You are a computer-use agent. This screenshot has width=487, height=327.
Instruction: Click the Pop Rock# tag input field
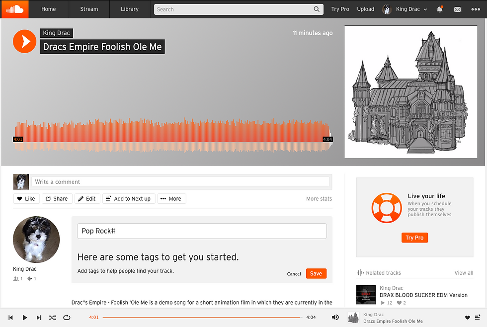point(202,231)
